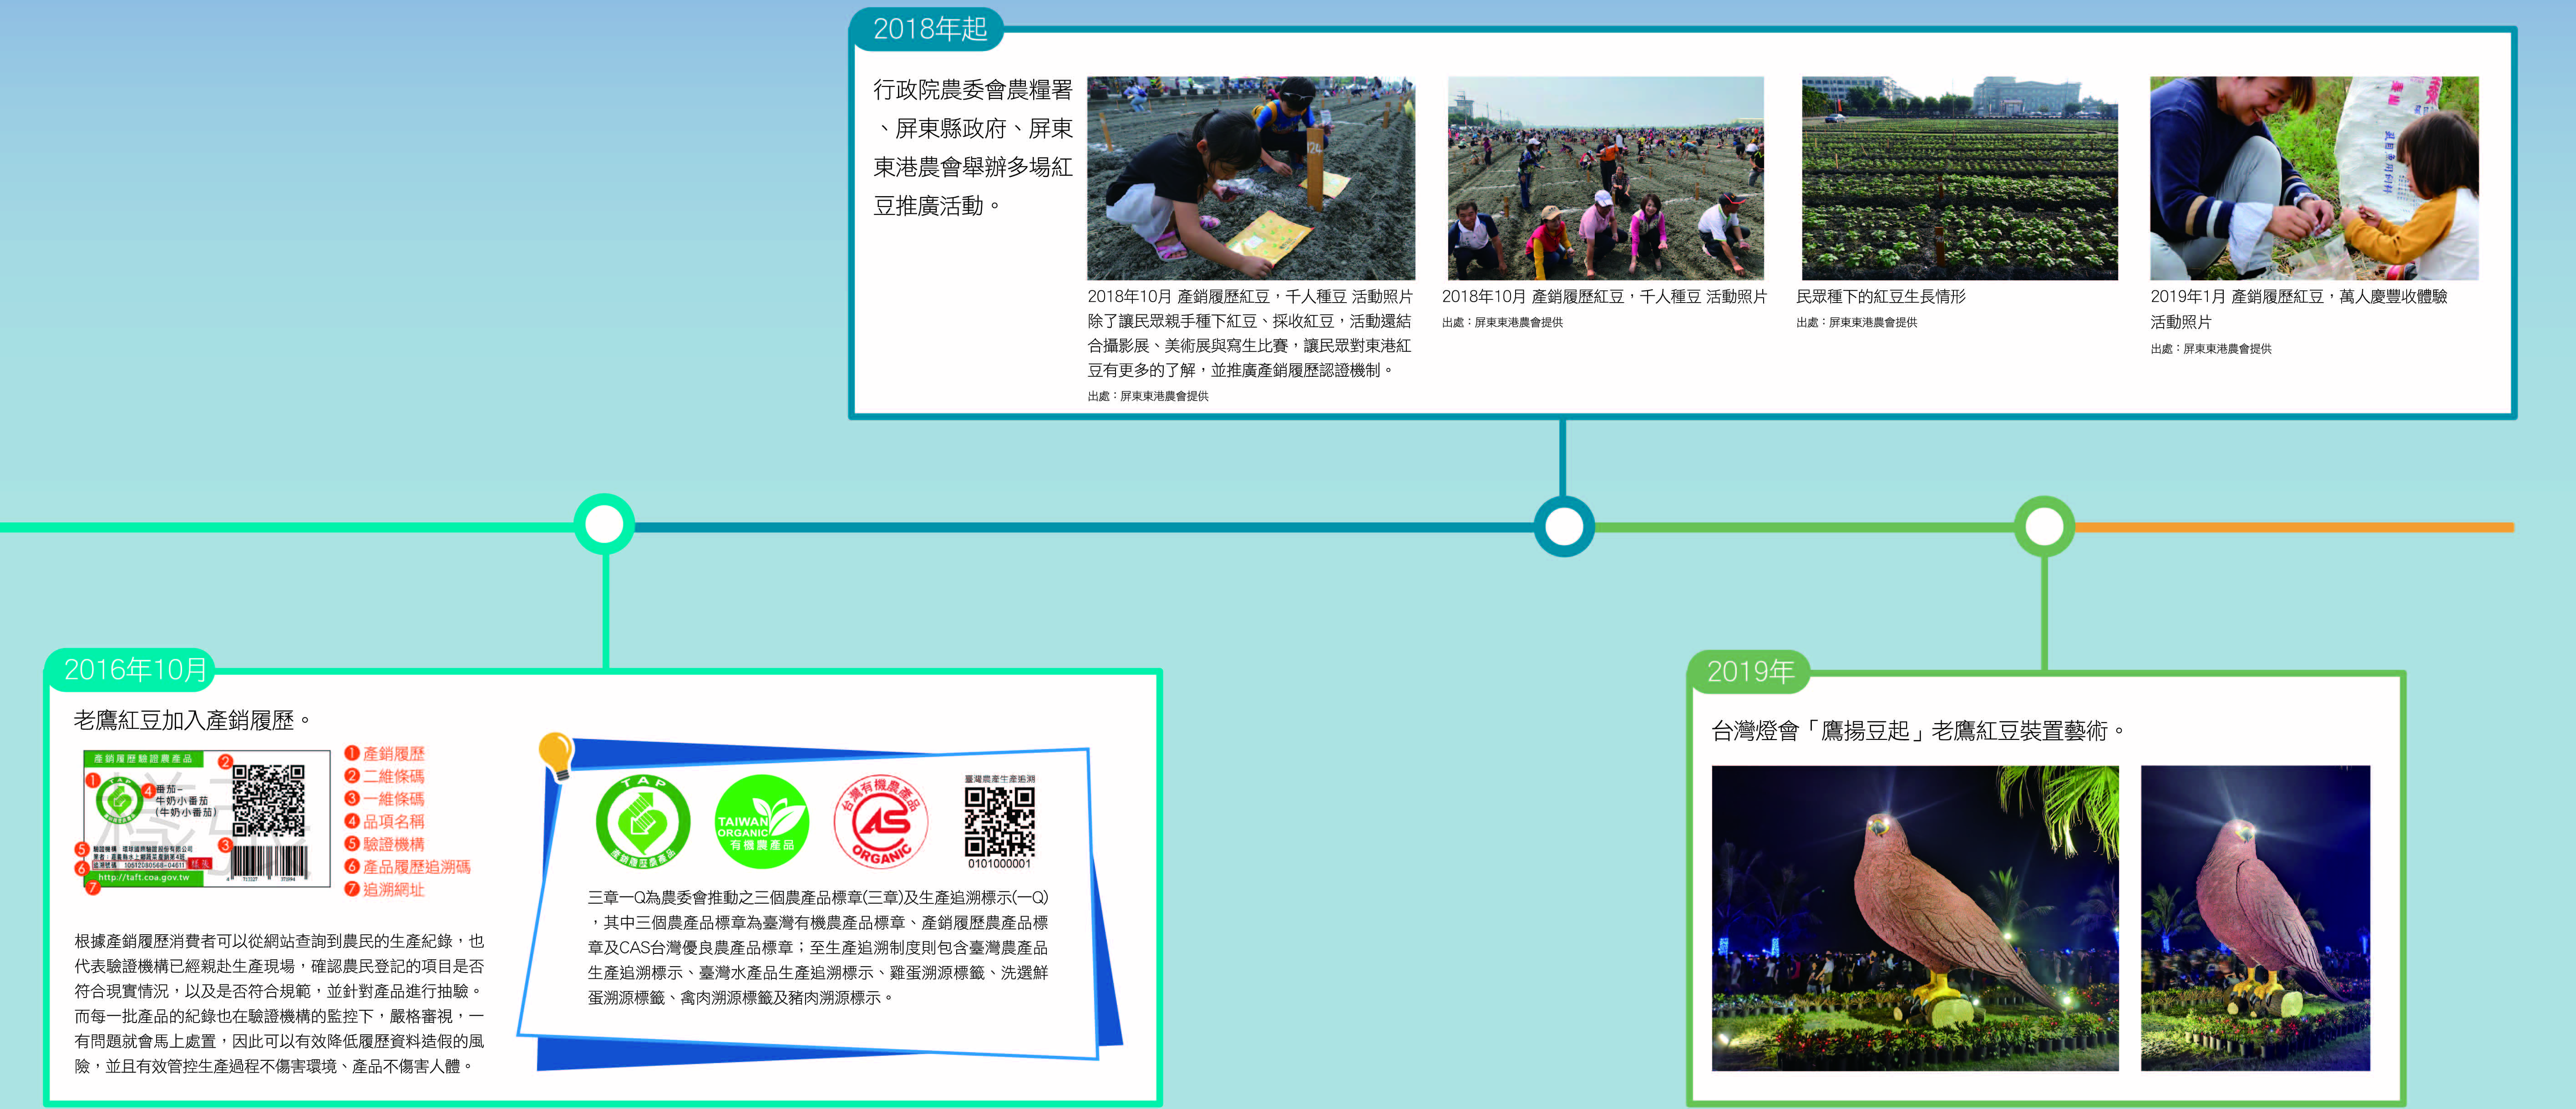2576x1109 pixels.
Task: Select the 2019 green timeline circle marker
Action: click(x=2044, y=526)
